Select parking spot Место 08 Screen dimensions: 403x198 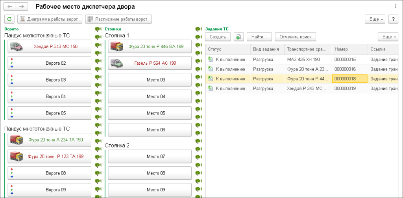coord(150,173)
